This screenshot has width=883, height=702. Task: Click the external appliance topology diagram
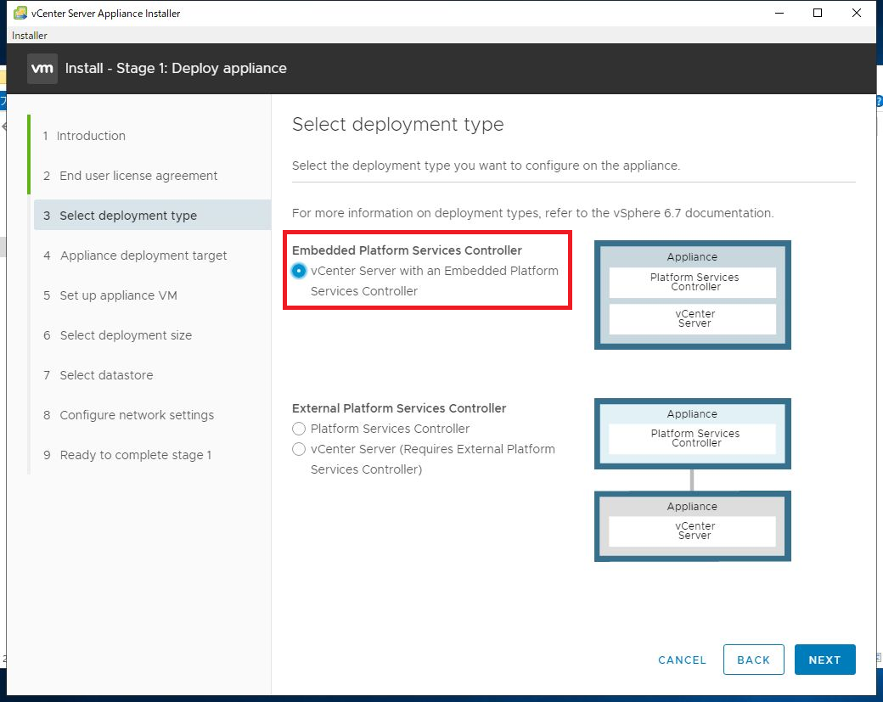693,480
